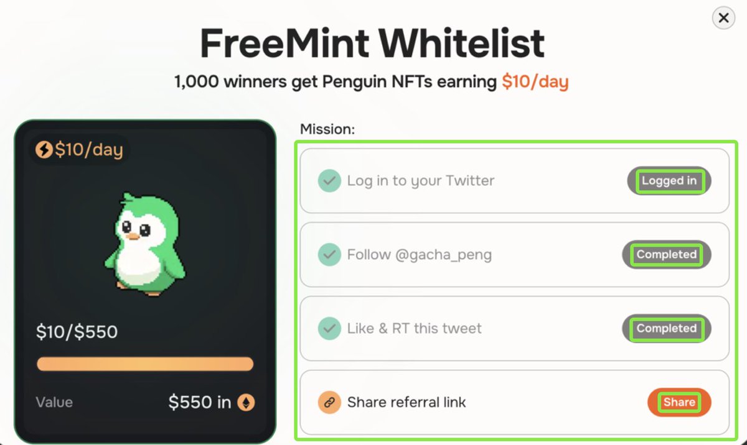The width and height of the screenshot is (747, 445).
Task: Click Completed badge for Like & RT
Action: click(667, 329)
